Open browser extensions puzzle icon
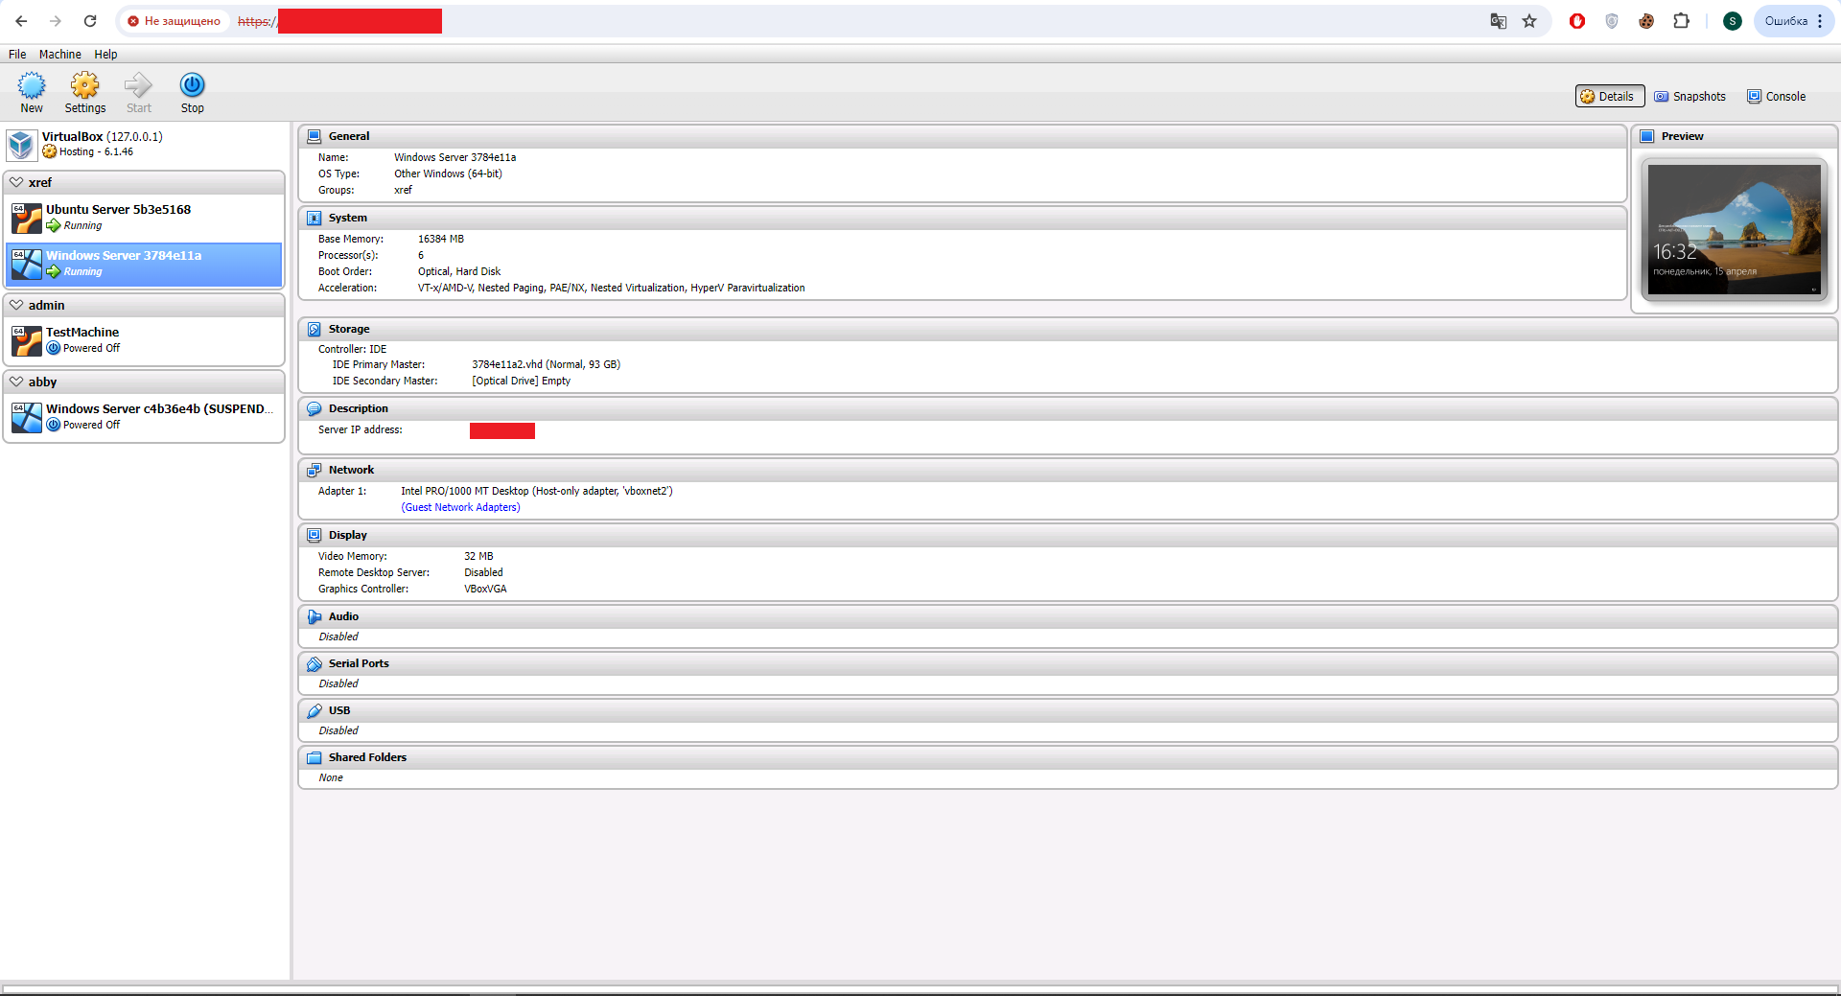Viewport: 1841px width, 996px height. coord(1681,21)
